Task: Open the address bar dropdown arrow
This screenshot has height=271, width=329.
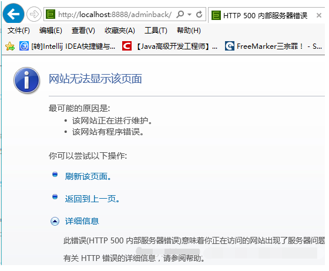Action: (x=189, y=15)
